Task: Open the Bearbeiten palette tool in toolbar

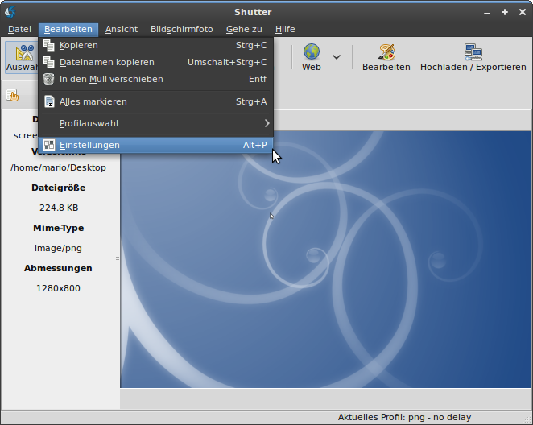Action: (386, 52)
